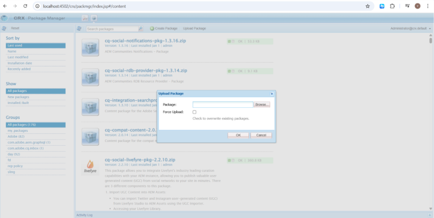The image size is (434, 218).
Task: Click the Reset button
Action: point(15,28)
